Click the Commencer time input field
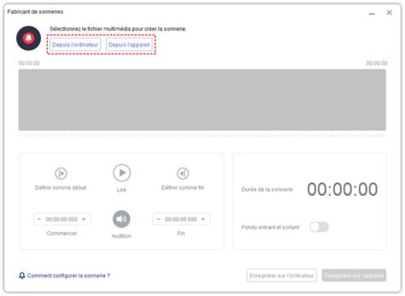Screen dimensions: 405x296 [62, 219]
